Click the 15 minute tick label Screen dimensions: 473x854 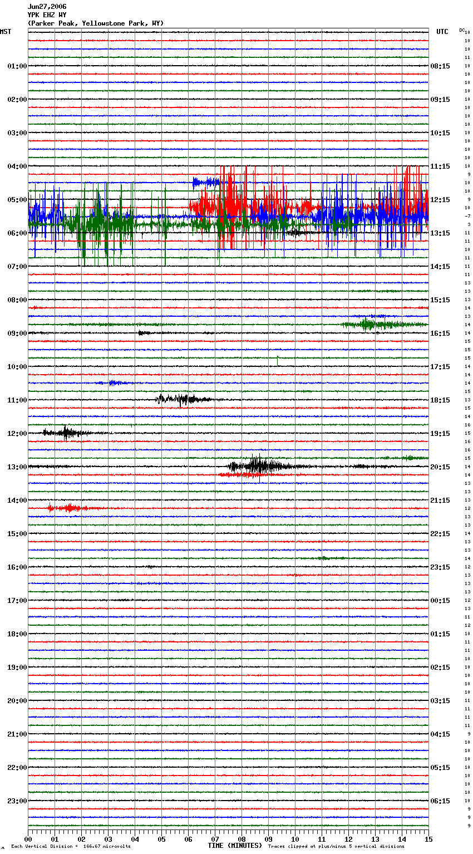click(428, 839)
